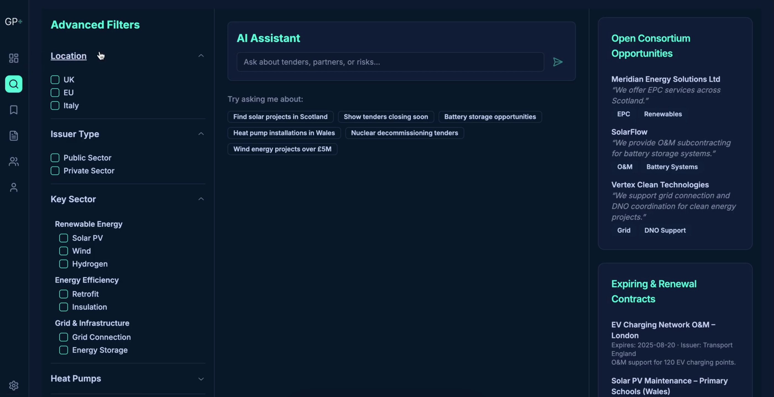774x397 pixels.
Task: Open saved bookmarks icon in sidebar
Action: click(x=14, y=110)
